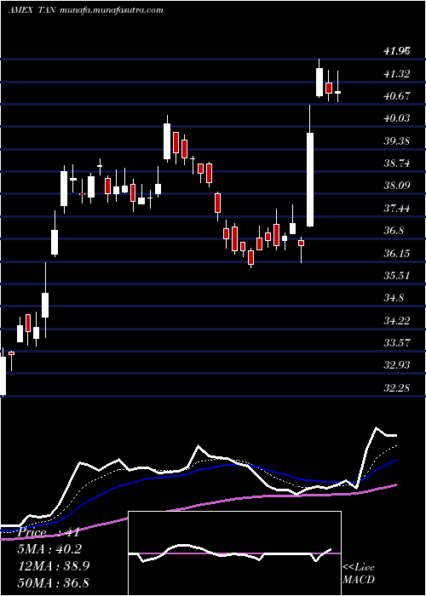Click the 40.03 price axis label
The height and width of the screenshot is (596, 426).
click(x=397, y=118)
